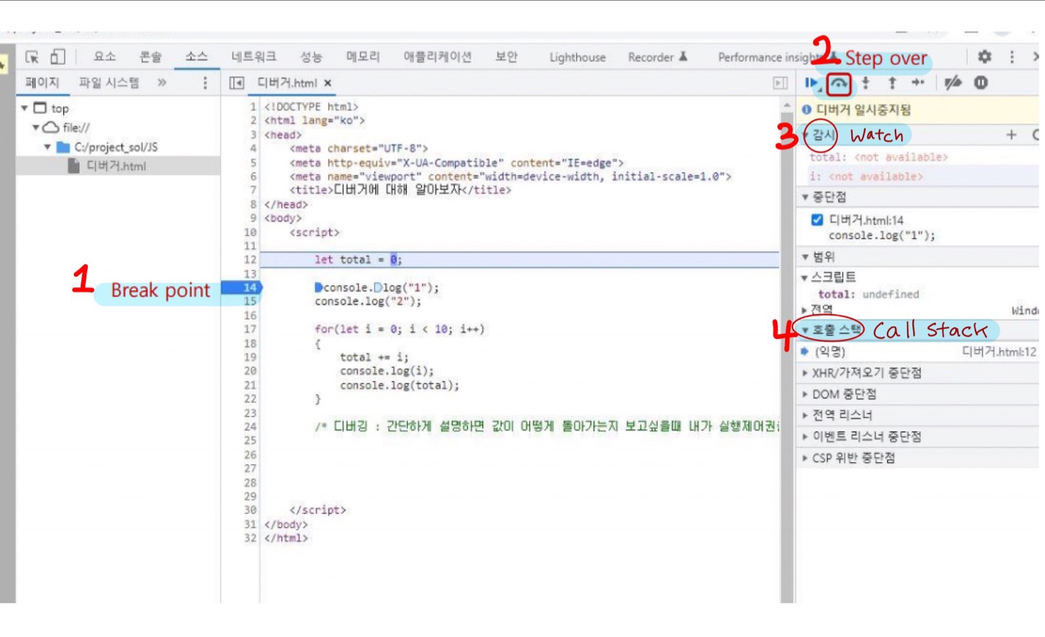Click the code editor vertical scrollbar
Viewport: 1045px width, 637px height.
click(787, 351)
